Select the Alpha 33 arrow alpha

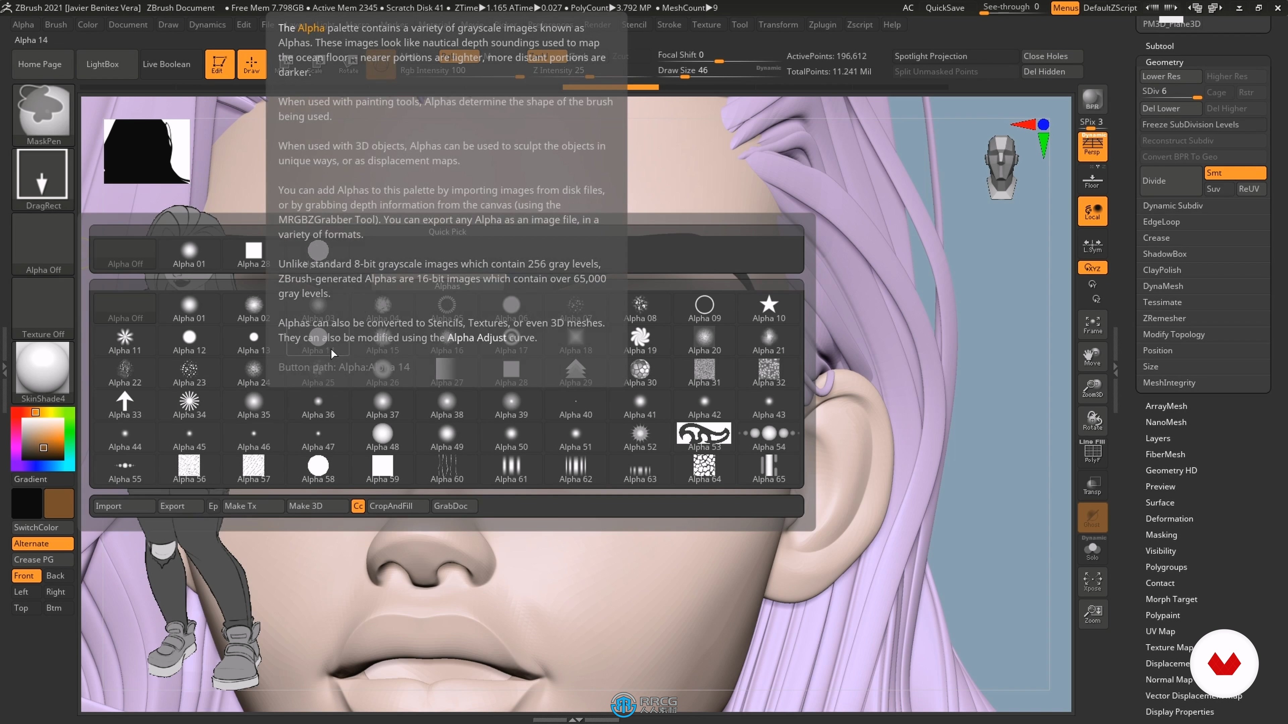click(x=125, y=405)
